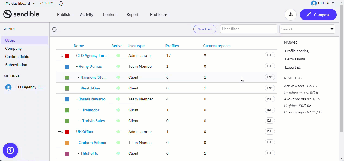Click into the User filter field
The height and width of the screenshot is (161, 344).
[x=248, y=29]
